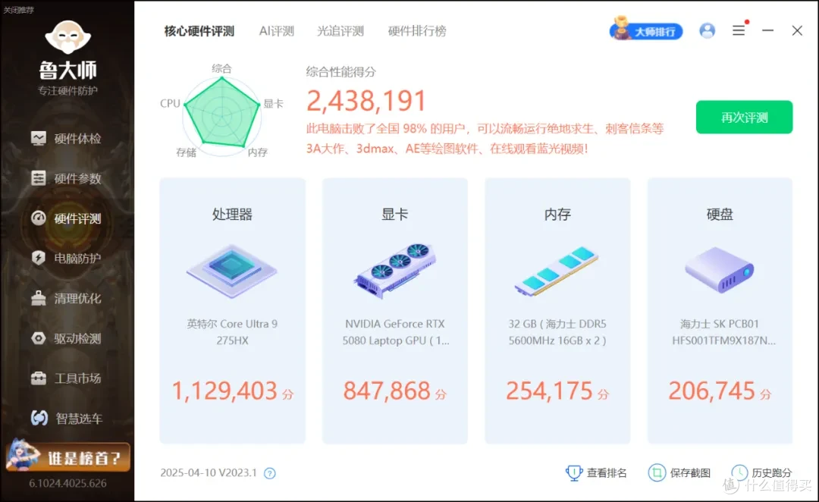The image size is (819, 502).
Task: Select the 硬件参数 sliders icon
Action: (x=38, y=178)
